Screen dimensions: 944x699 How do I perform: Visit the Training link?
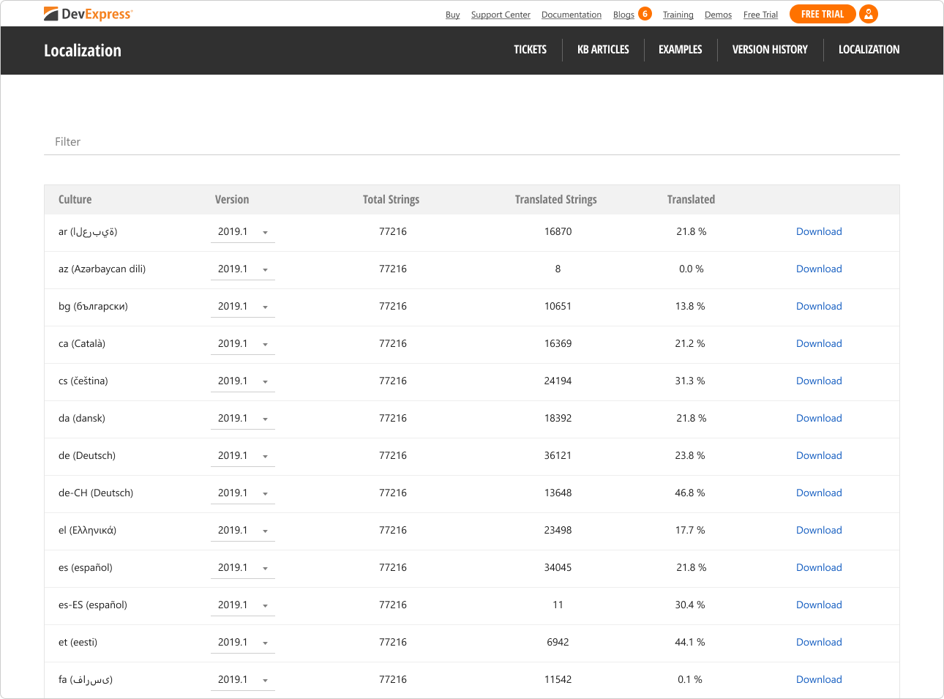[678, 15]
